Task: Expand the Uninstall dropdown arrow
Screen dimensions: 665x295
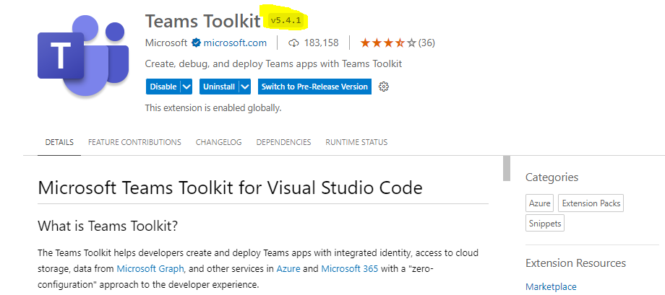Action: (x=244, y=87)
